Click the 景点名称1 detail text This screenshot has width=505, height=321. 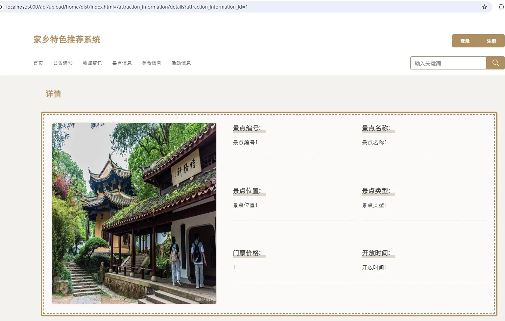(374, 142)
